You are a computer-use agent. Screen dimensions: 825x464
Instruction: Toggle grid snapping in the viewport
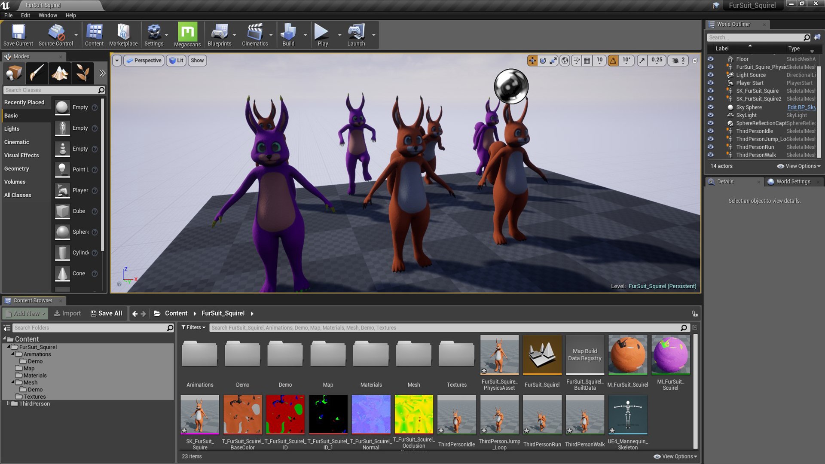tap(587, 61)
